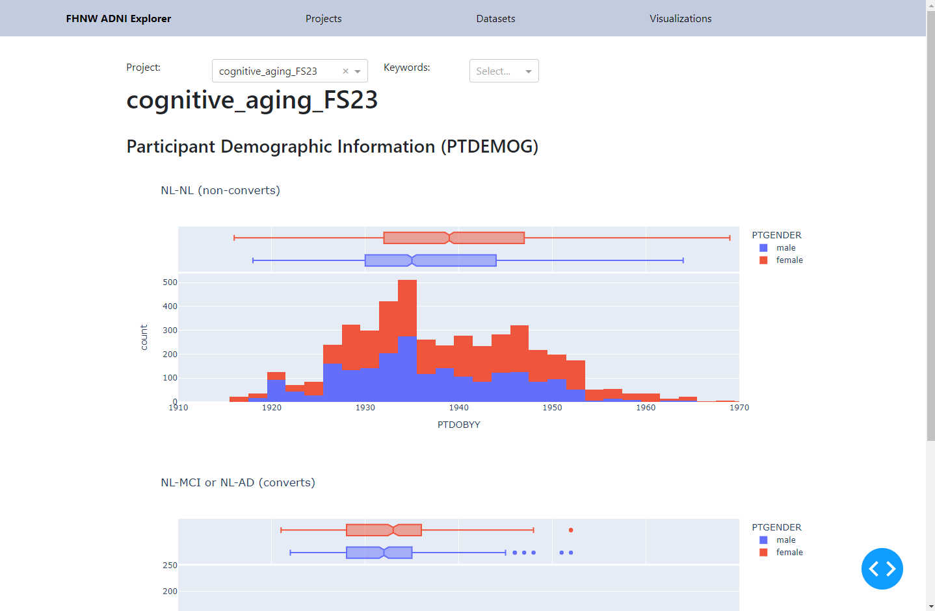Open the FHNW ADNI Explorer home link
Viewport: 935px width, 611px height.
coord(118,18)
